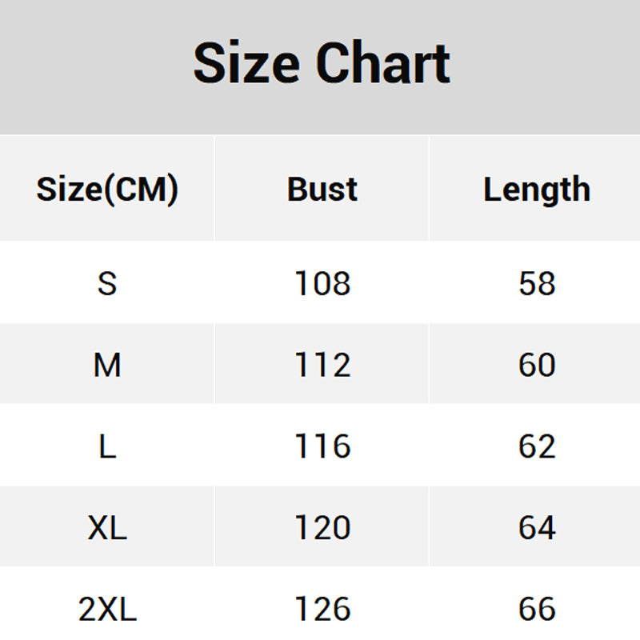
Task: Click the word 'Size' in the title
Action: [x=246, y=64]
